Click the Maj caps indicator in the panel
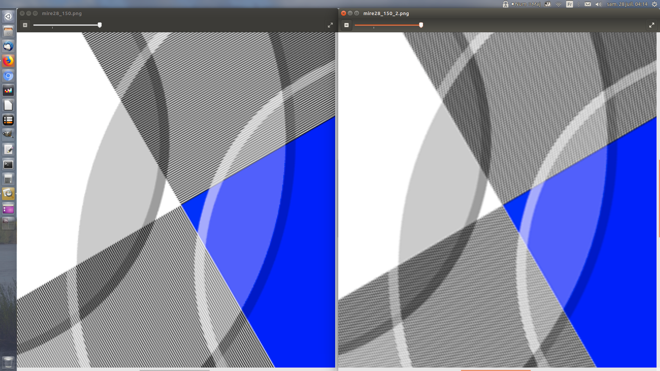 pyautogui.click(x=535, y=4)
